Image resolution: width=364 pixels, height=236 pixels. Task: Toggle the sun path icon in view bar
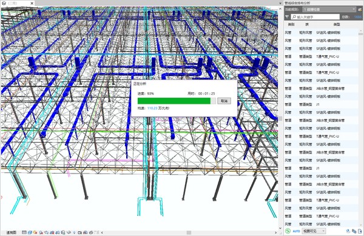pyautogui.click(x=36, y=232)
